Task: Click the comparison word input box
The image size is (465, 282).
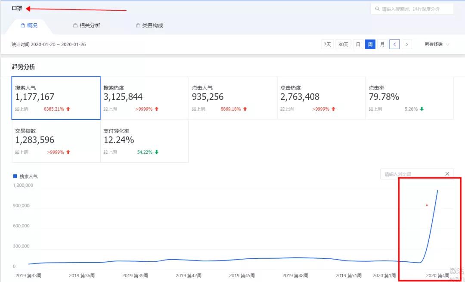Action: (411, 174)
